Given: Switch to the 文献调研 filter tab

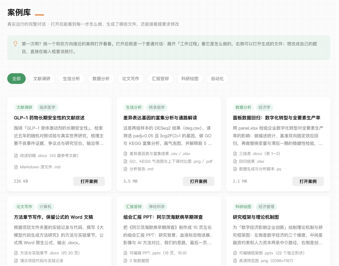Looking at the screenshot, I should click(x=42, y=79).
